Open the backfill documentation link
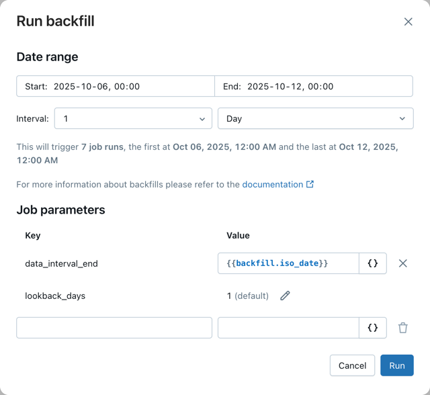Screen dimensions: 430x395 (x=272, y=184)
